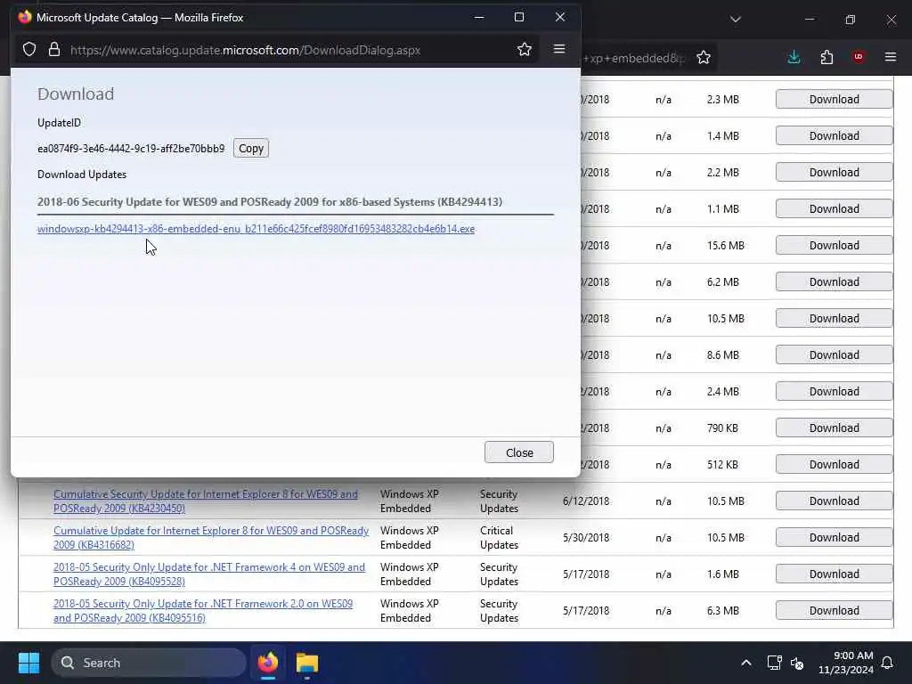Screen dimensions: 912x684
Task: Download the 1.1 MB update
Action: coord(834,208)
